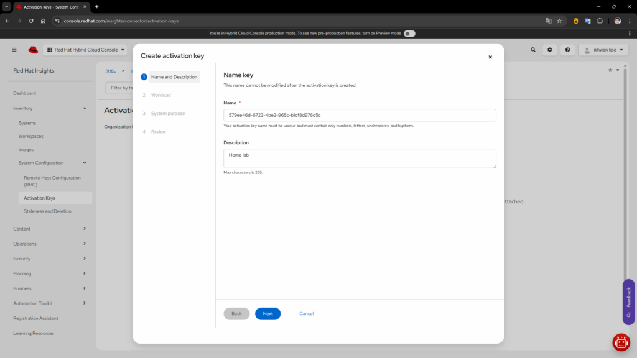Click the search magnifier icon

[532, 50]
